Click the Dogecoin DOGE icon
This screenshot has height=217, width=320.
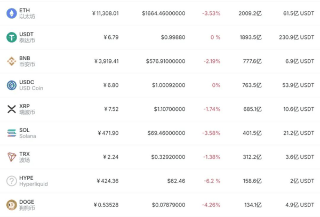[12, 205]
